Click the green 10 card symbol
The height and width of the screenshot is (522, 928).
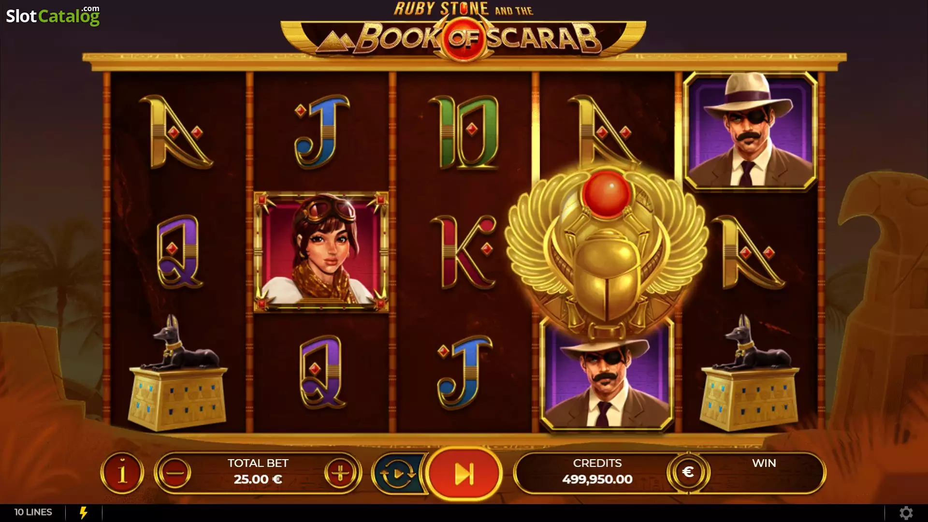click(464, 131)
